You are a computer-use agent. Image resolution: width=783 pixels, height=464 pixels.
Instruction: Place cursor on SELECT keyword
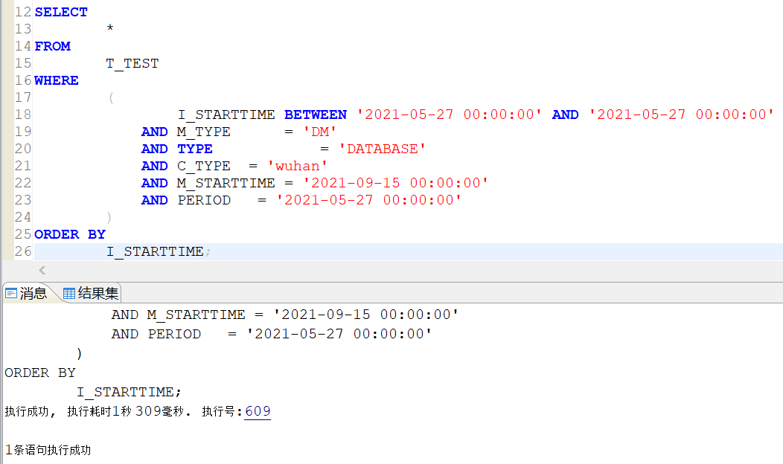coord(61,12)
